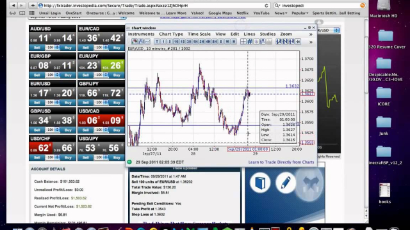Open Top Sites grid icon

[x=32, y=13]
